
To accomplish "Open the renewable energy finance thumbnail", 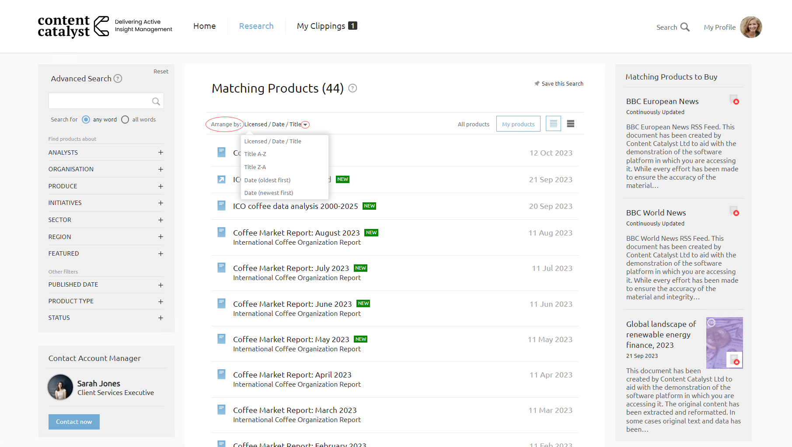I will point(724,343).
